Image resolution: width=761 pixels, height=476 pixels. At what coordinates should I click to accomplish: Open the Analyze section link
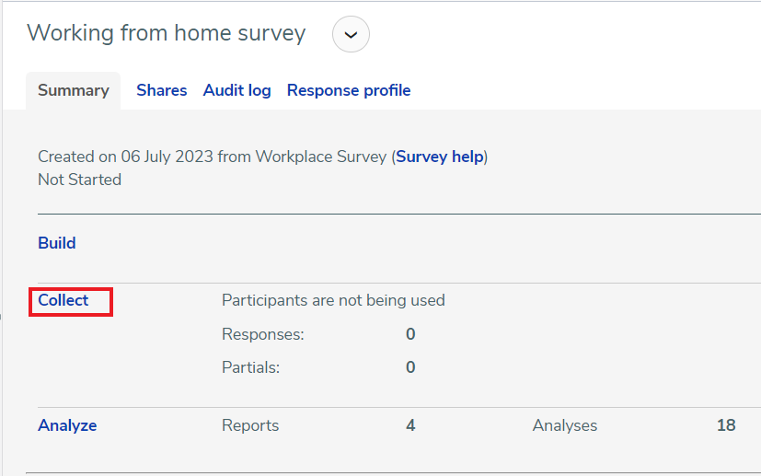(x=67, y=425)
